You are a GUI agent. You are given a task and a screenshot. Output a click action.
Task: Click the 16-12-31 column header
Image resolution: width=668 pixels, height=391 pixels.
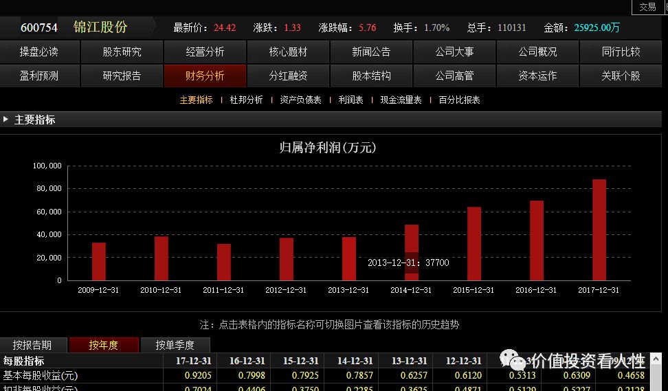247,361
